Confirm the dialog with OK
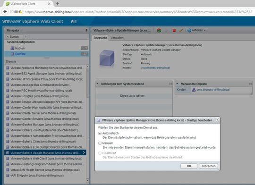This screenshot has height=185, width=255. pyautogui.click(x=189, y=166)
